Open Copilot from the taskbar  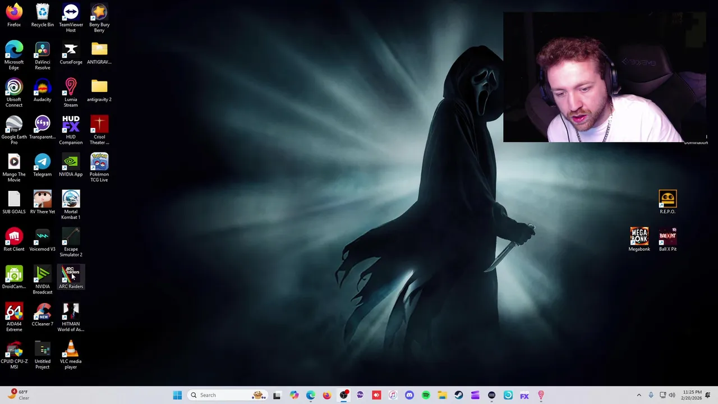[294, 395]
